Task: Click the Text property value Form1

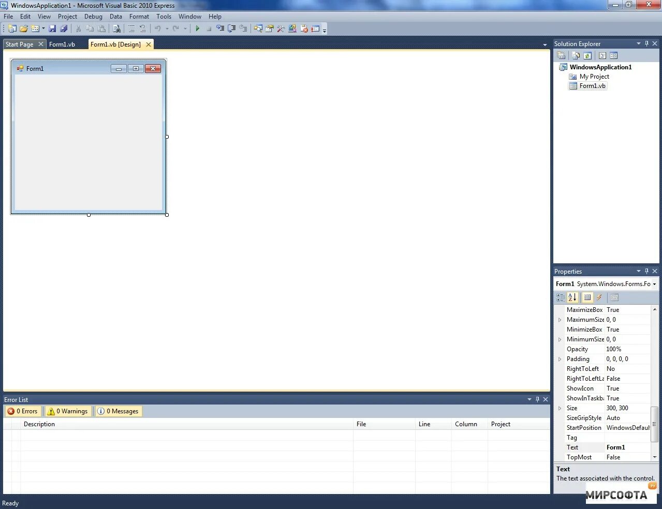Action: pyautogui.click(x=627, y=447)
